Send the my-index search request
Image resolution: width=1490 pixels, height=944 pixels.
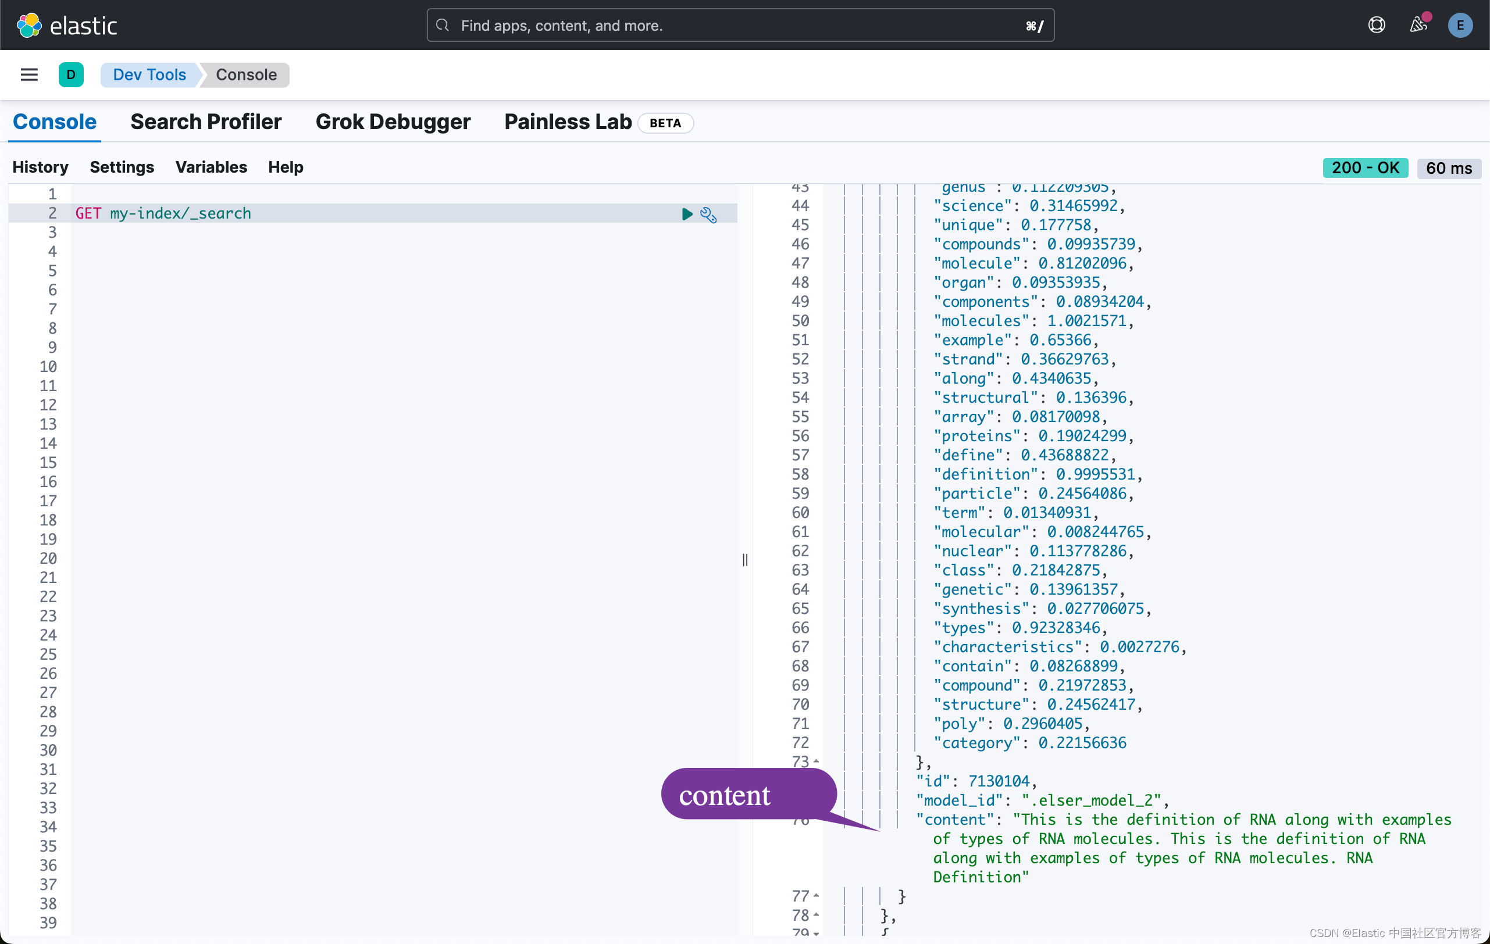click(x=687, y=214)
